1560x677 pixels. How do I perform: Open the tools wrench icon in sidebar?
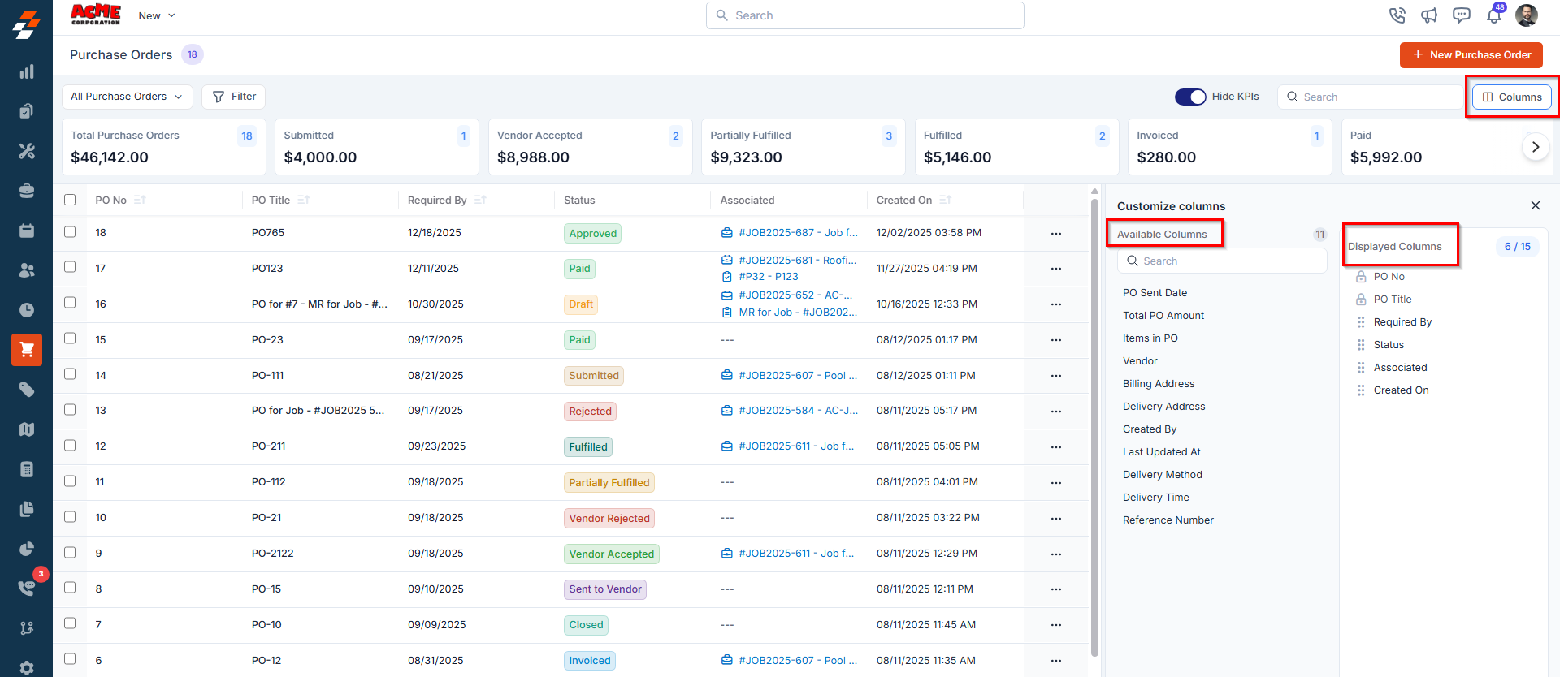[27, 151]
